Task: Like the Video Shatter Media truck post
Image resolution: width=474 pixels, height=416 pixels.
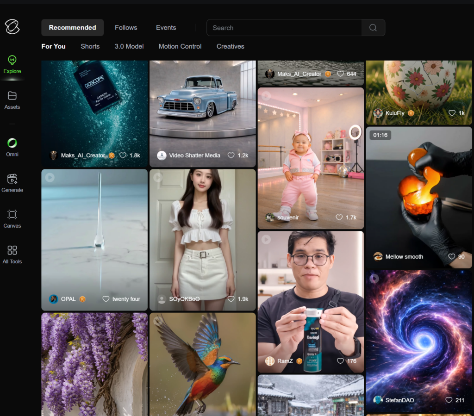Action: [231, 155]
